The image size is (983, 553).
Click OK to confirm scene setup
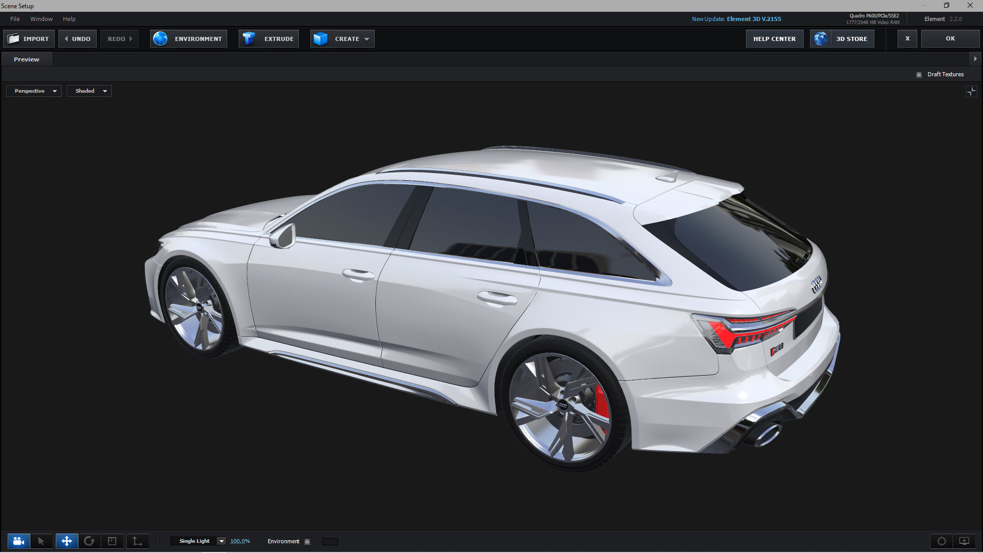click(x=950, y=39)
